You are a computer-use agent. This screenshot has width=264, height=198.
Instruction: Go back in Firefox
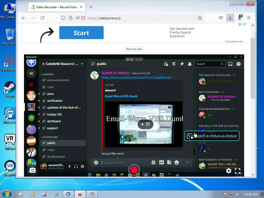[24, 18]
